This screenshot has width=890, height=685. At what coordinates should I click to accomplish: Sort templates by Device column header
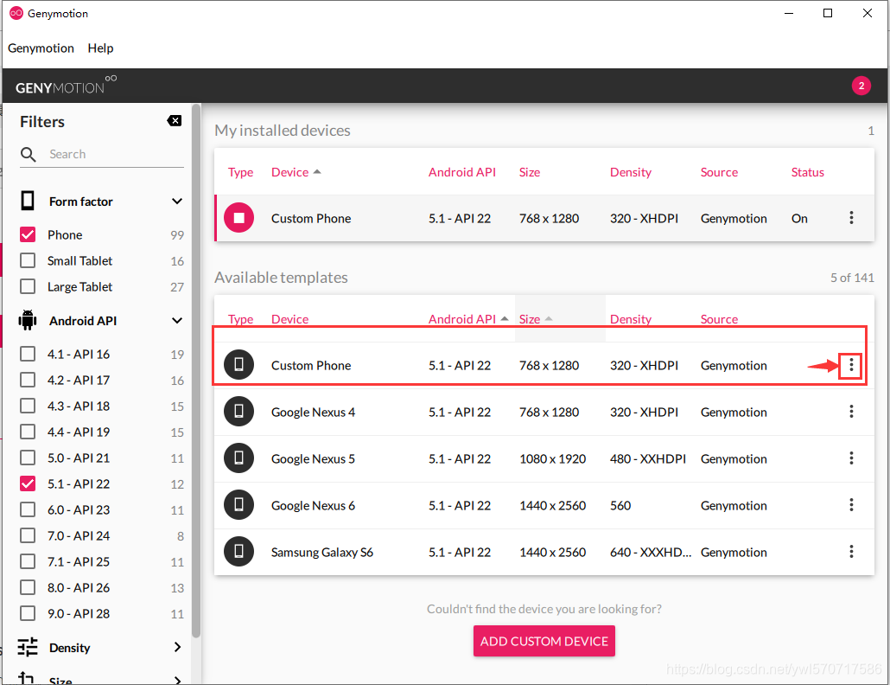(x=290, y=319)
